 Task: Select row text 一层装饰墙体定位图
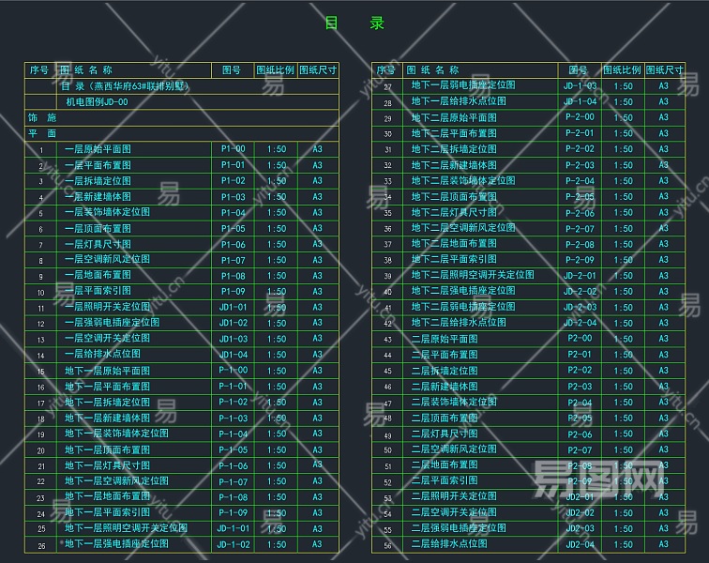(107, 212)
